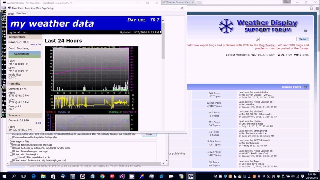Open the Action Center notifications icon
Screen dimensions: 320x180
tap(302, 176)
